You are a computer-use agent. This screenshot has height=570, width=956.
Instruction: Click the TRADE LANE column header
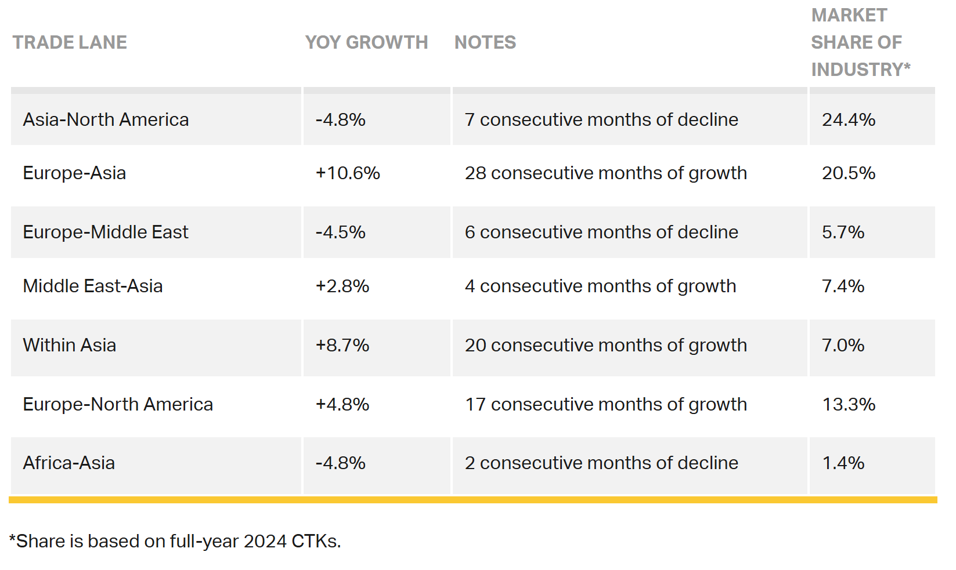[x=70, y=42]
